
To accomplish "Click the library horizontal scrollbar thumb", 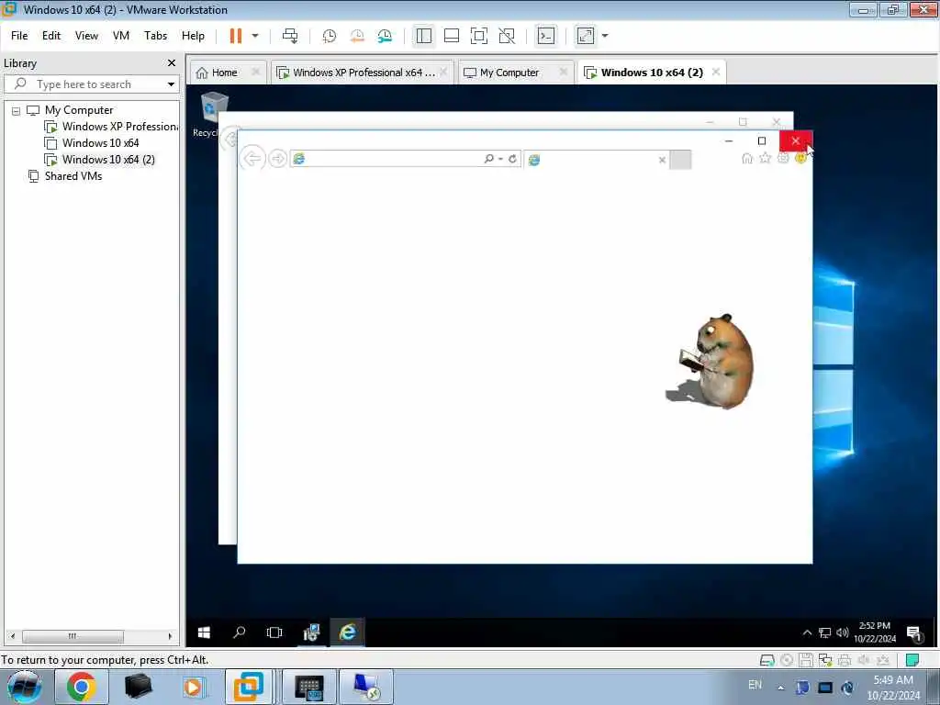I will (x=73, y=637).
